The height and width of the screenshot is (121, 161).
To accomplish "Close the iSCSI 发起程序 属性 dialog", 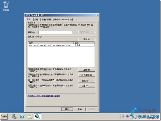I will tap(98, 15).
